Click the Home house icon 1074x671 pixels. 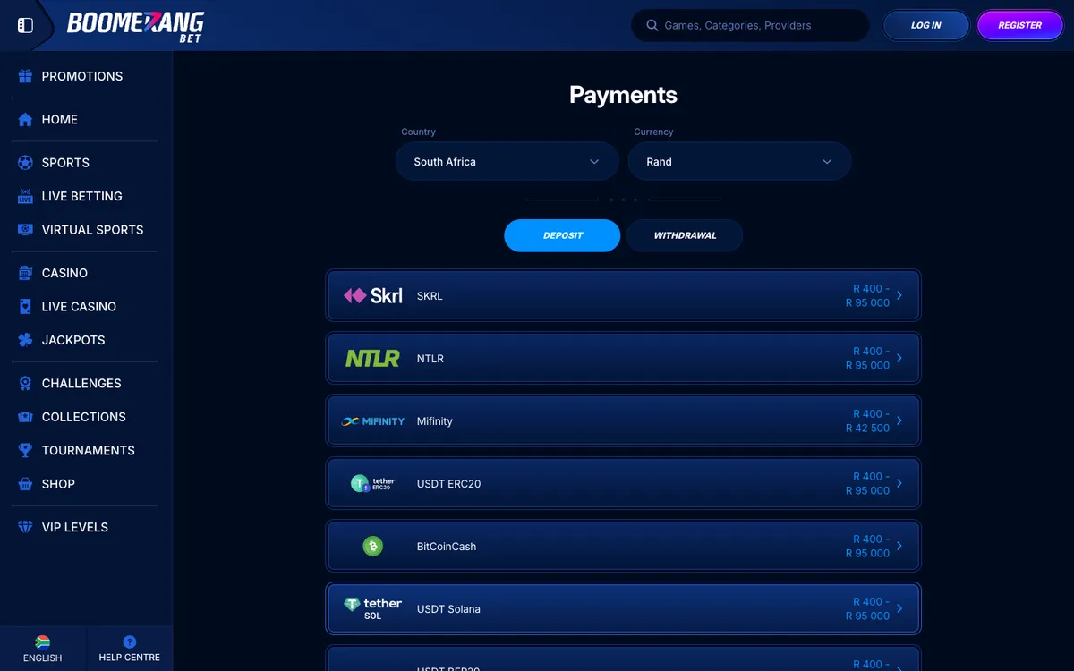(x=25, y=119)
